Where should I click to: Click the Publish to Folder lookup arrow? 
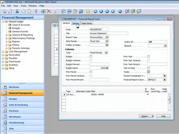point(107,45)
